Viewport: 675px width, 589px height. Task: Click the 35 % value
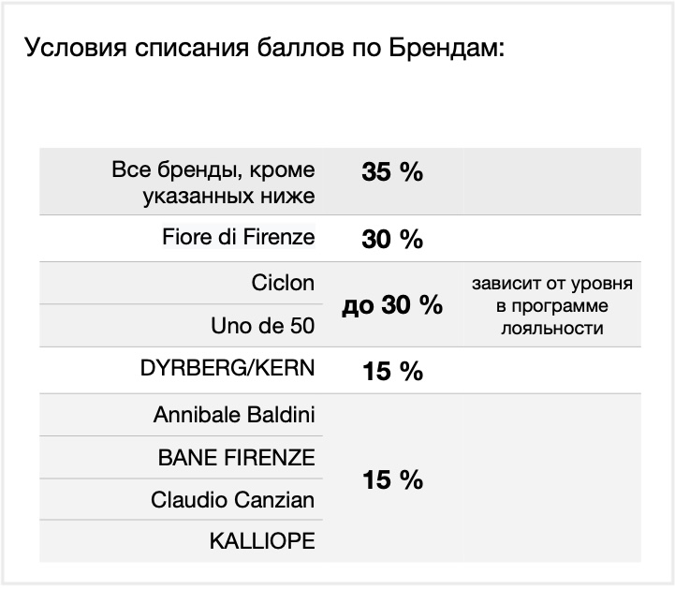pyautogui.click(x=392, y=173)
